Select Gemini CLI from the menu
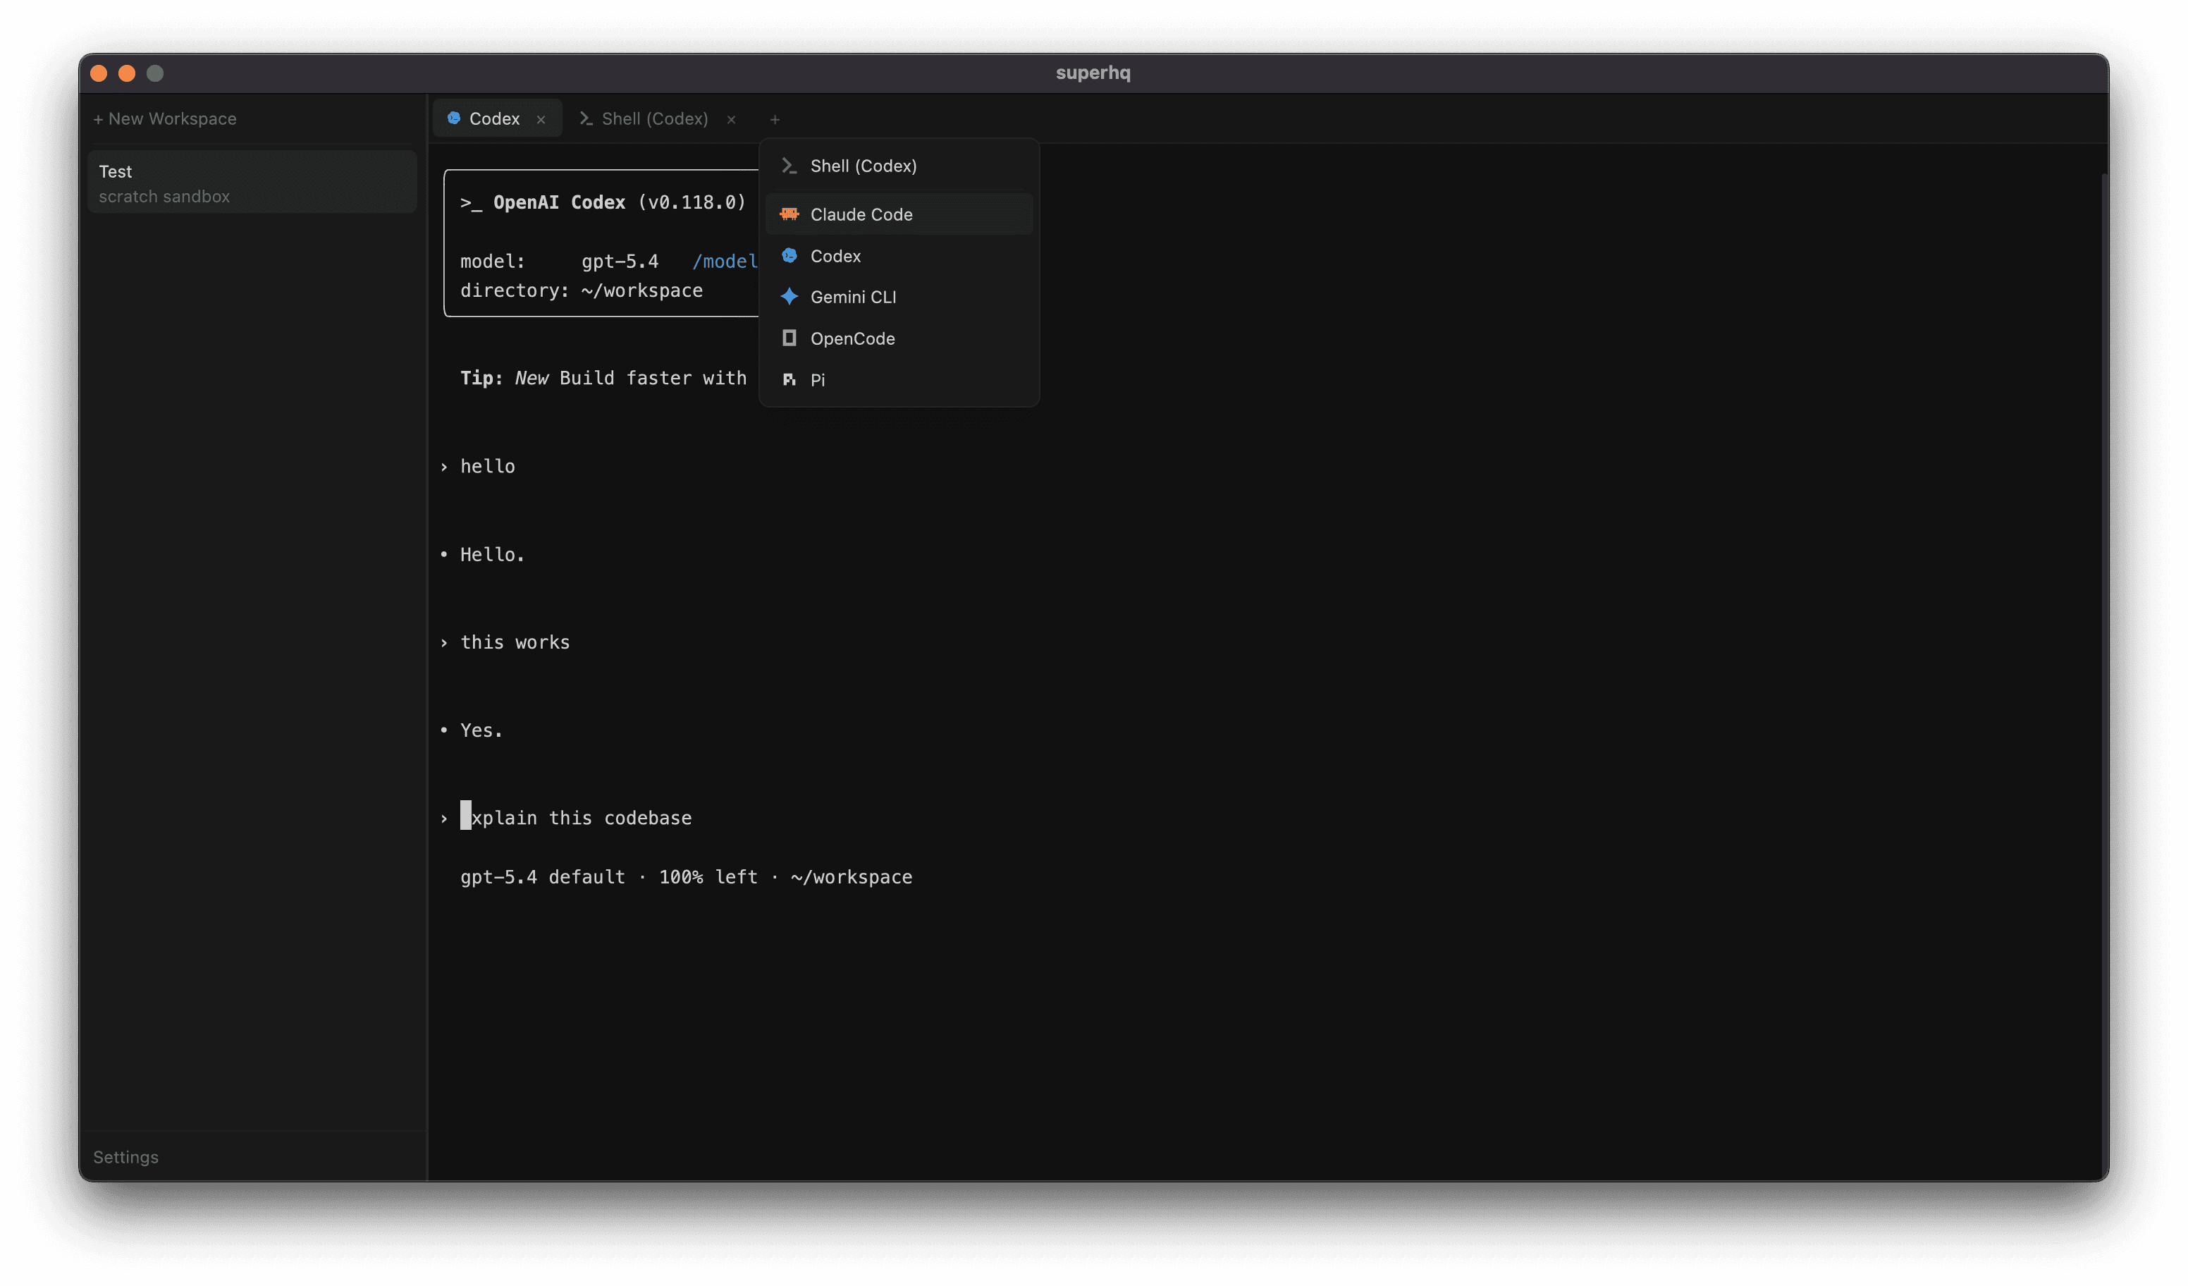Image resolution: width=2188 pixels, height=1286 pixels. pos(853,297)
